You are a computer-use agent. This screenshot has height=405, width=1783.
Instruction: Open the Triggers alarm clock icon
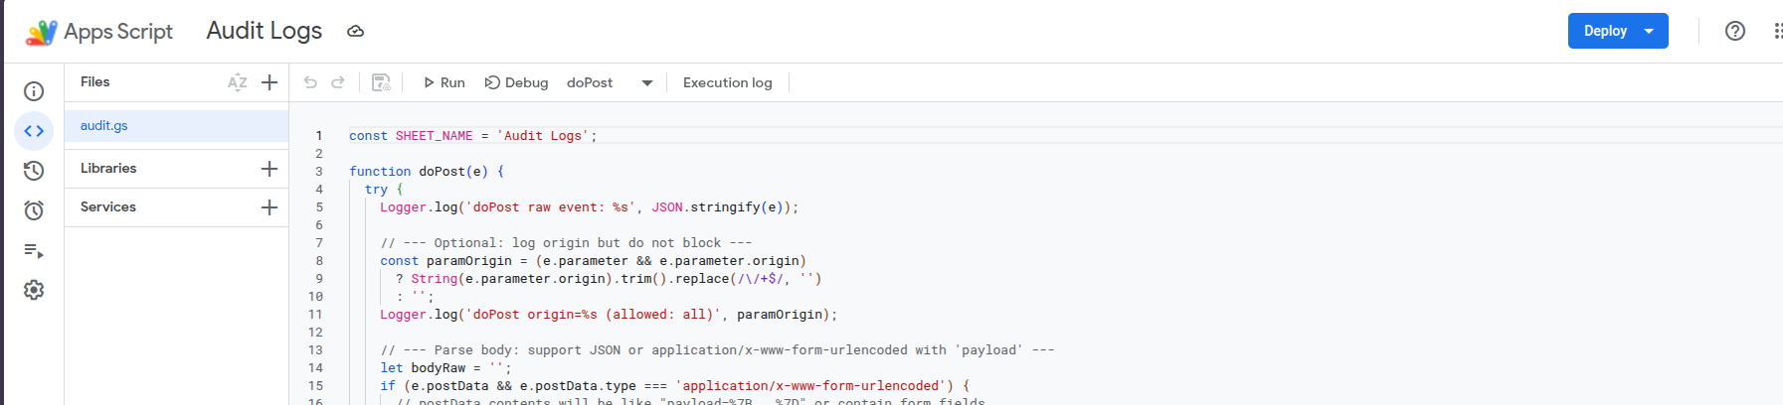(34, 210)
